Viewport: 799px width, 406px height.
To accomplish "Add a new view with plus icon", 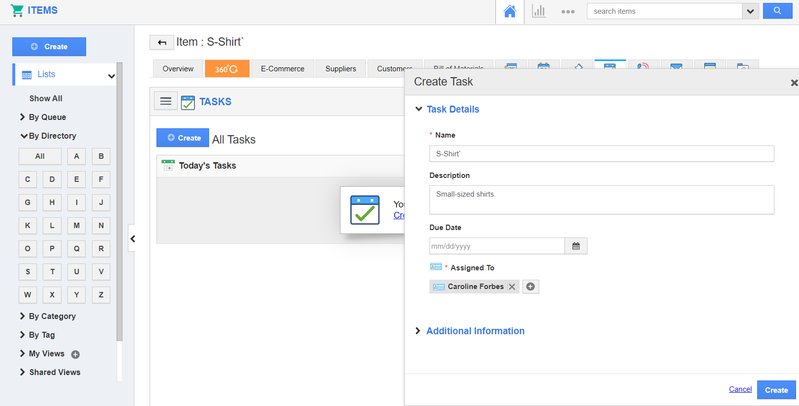I will 75,354.
